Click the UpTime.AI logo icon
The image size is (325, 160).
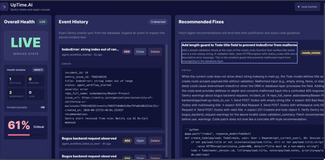pos(4,6)
